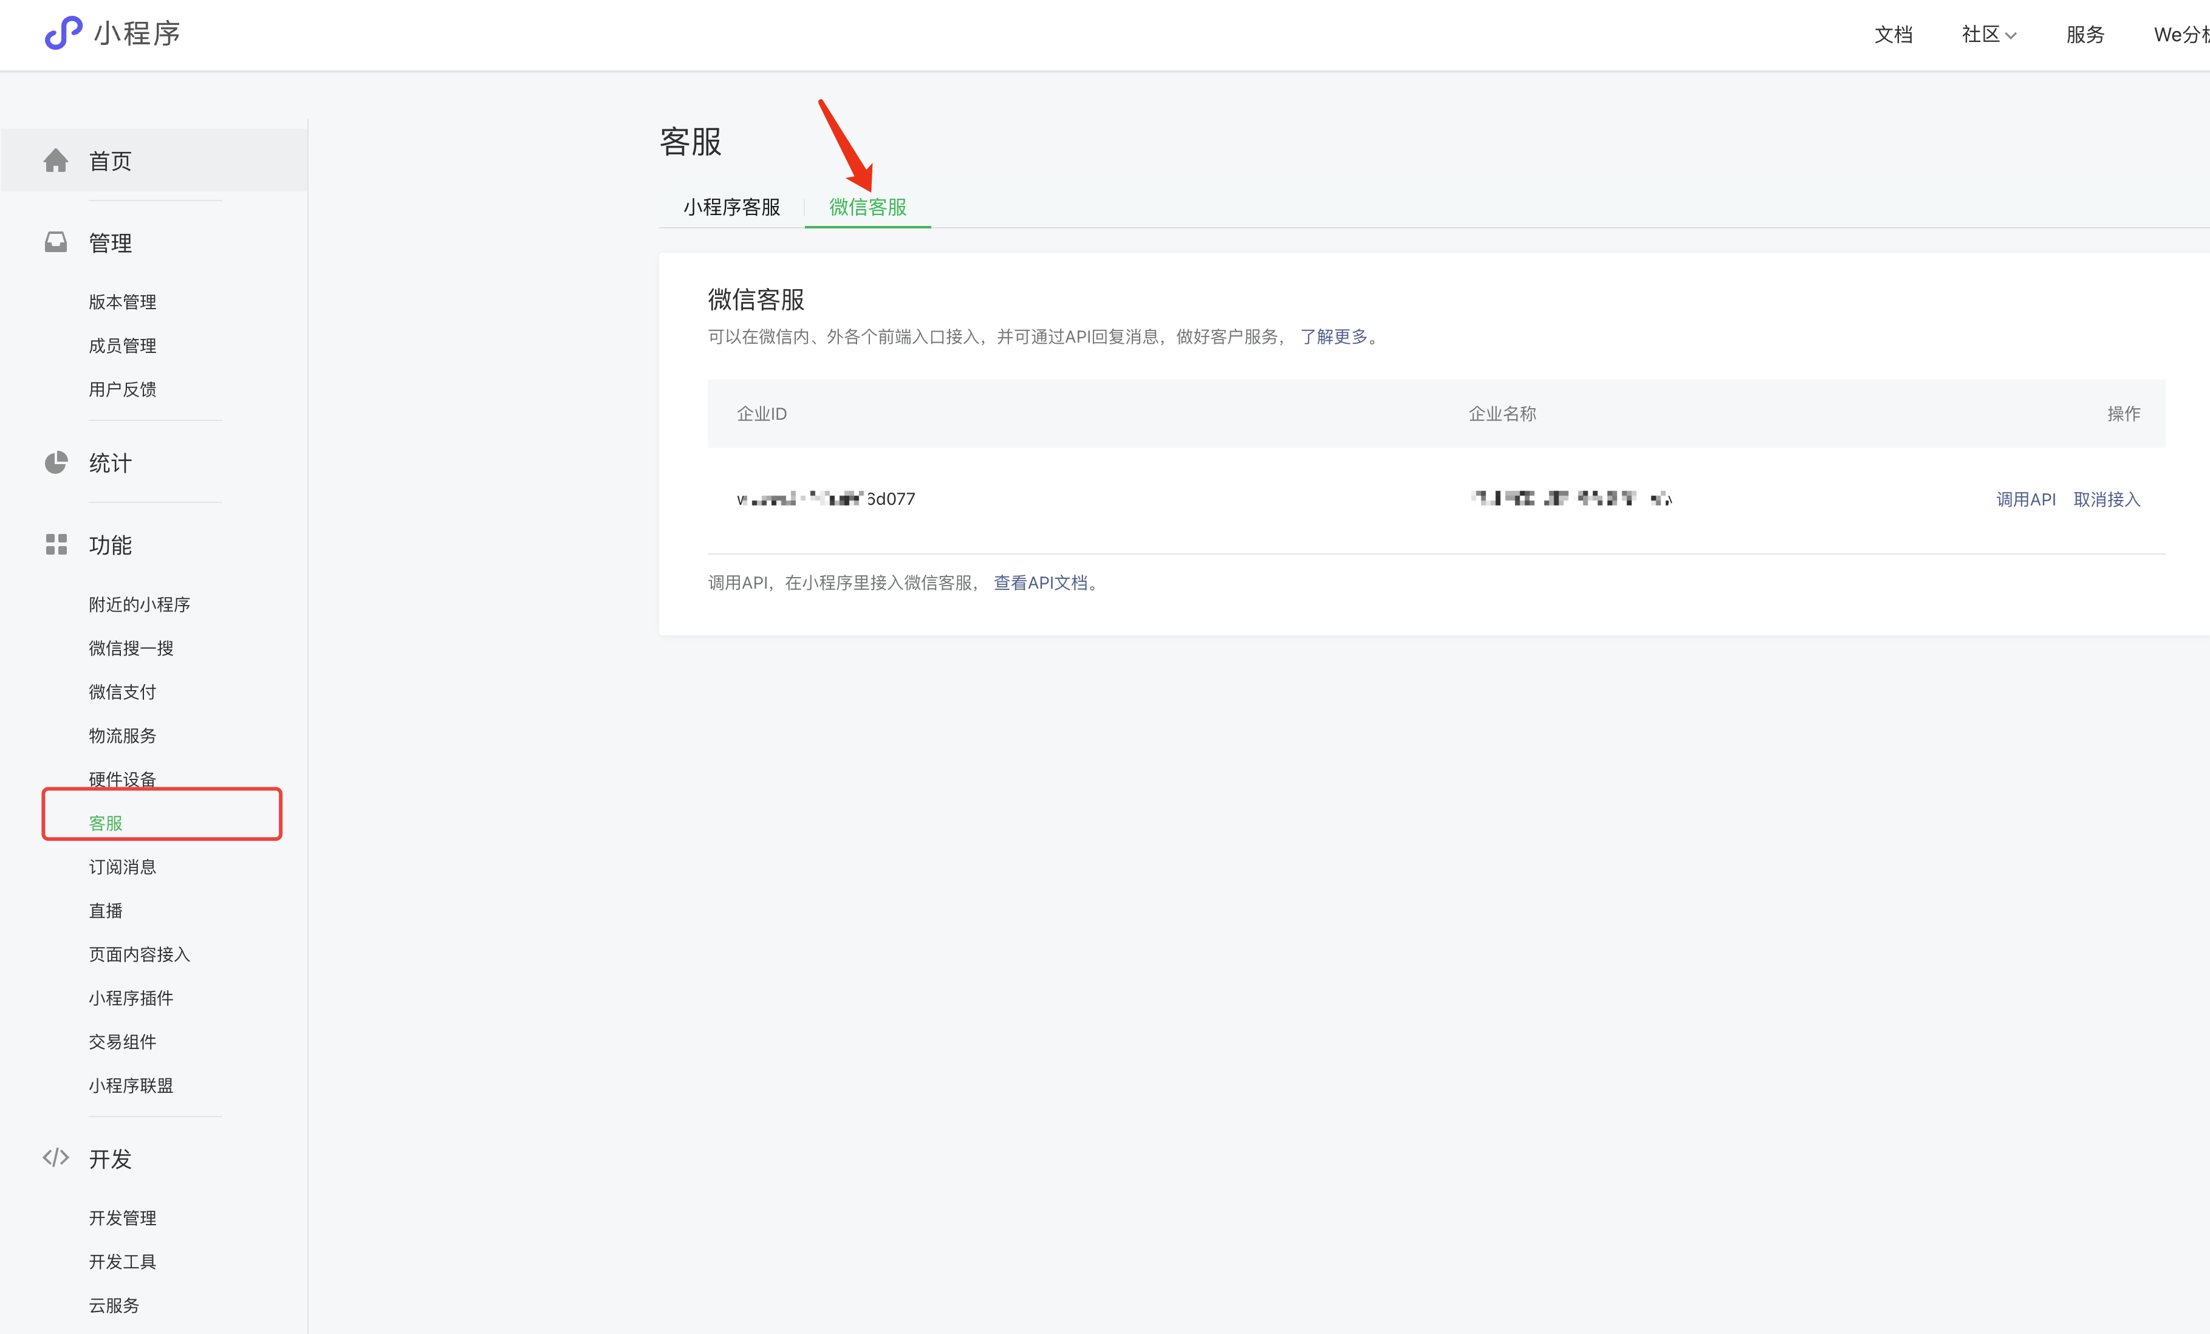Switch to the 小程序客服 tab
The width and height of the screenshot is (2210, 1334).
click(x=731, y=207)
